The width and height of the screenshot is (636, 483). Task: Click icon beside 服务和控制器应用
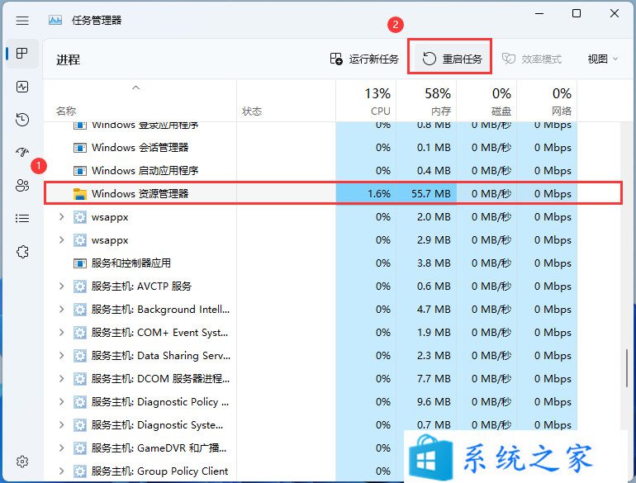80,263
